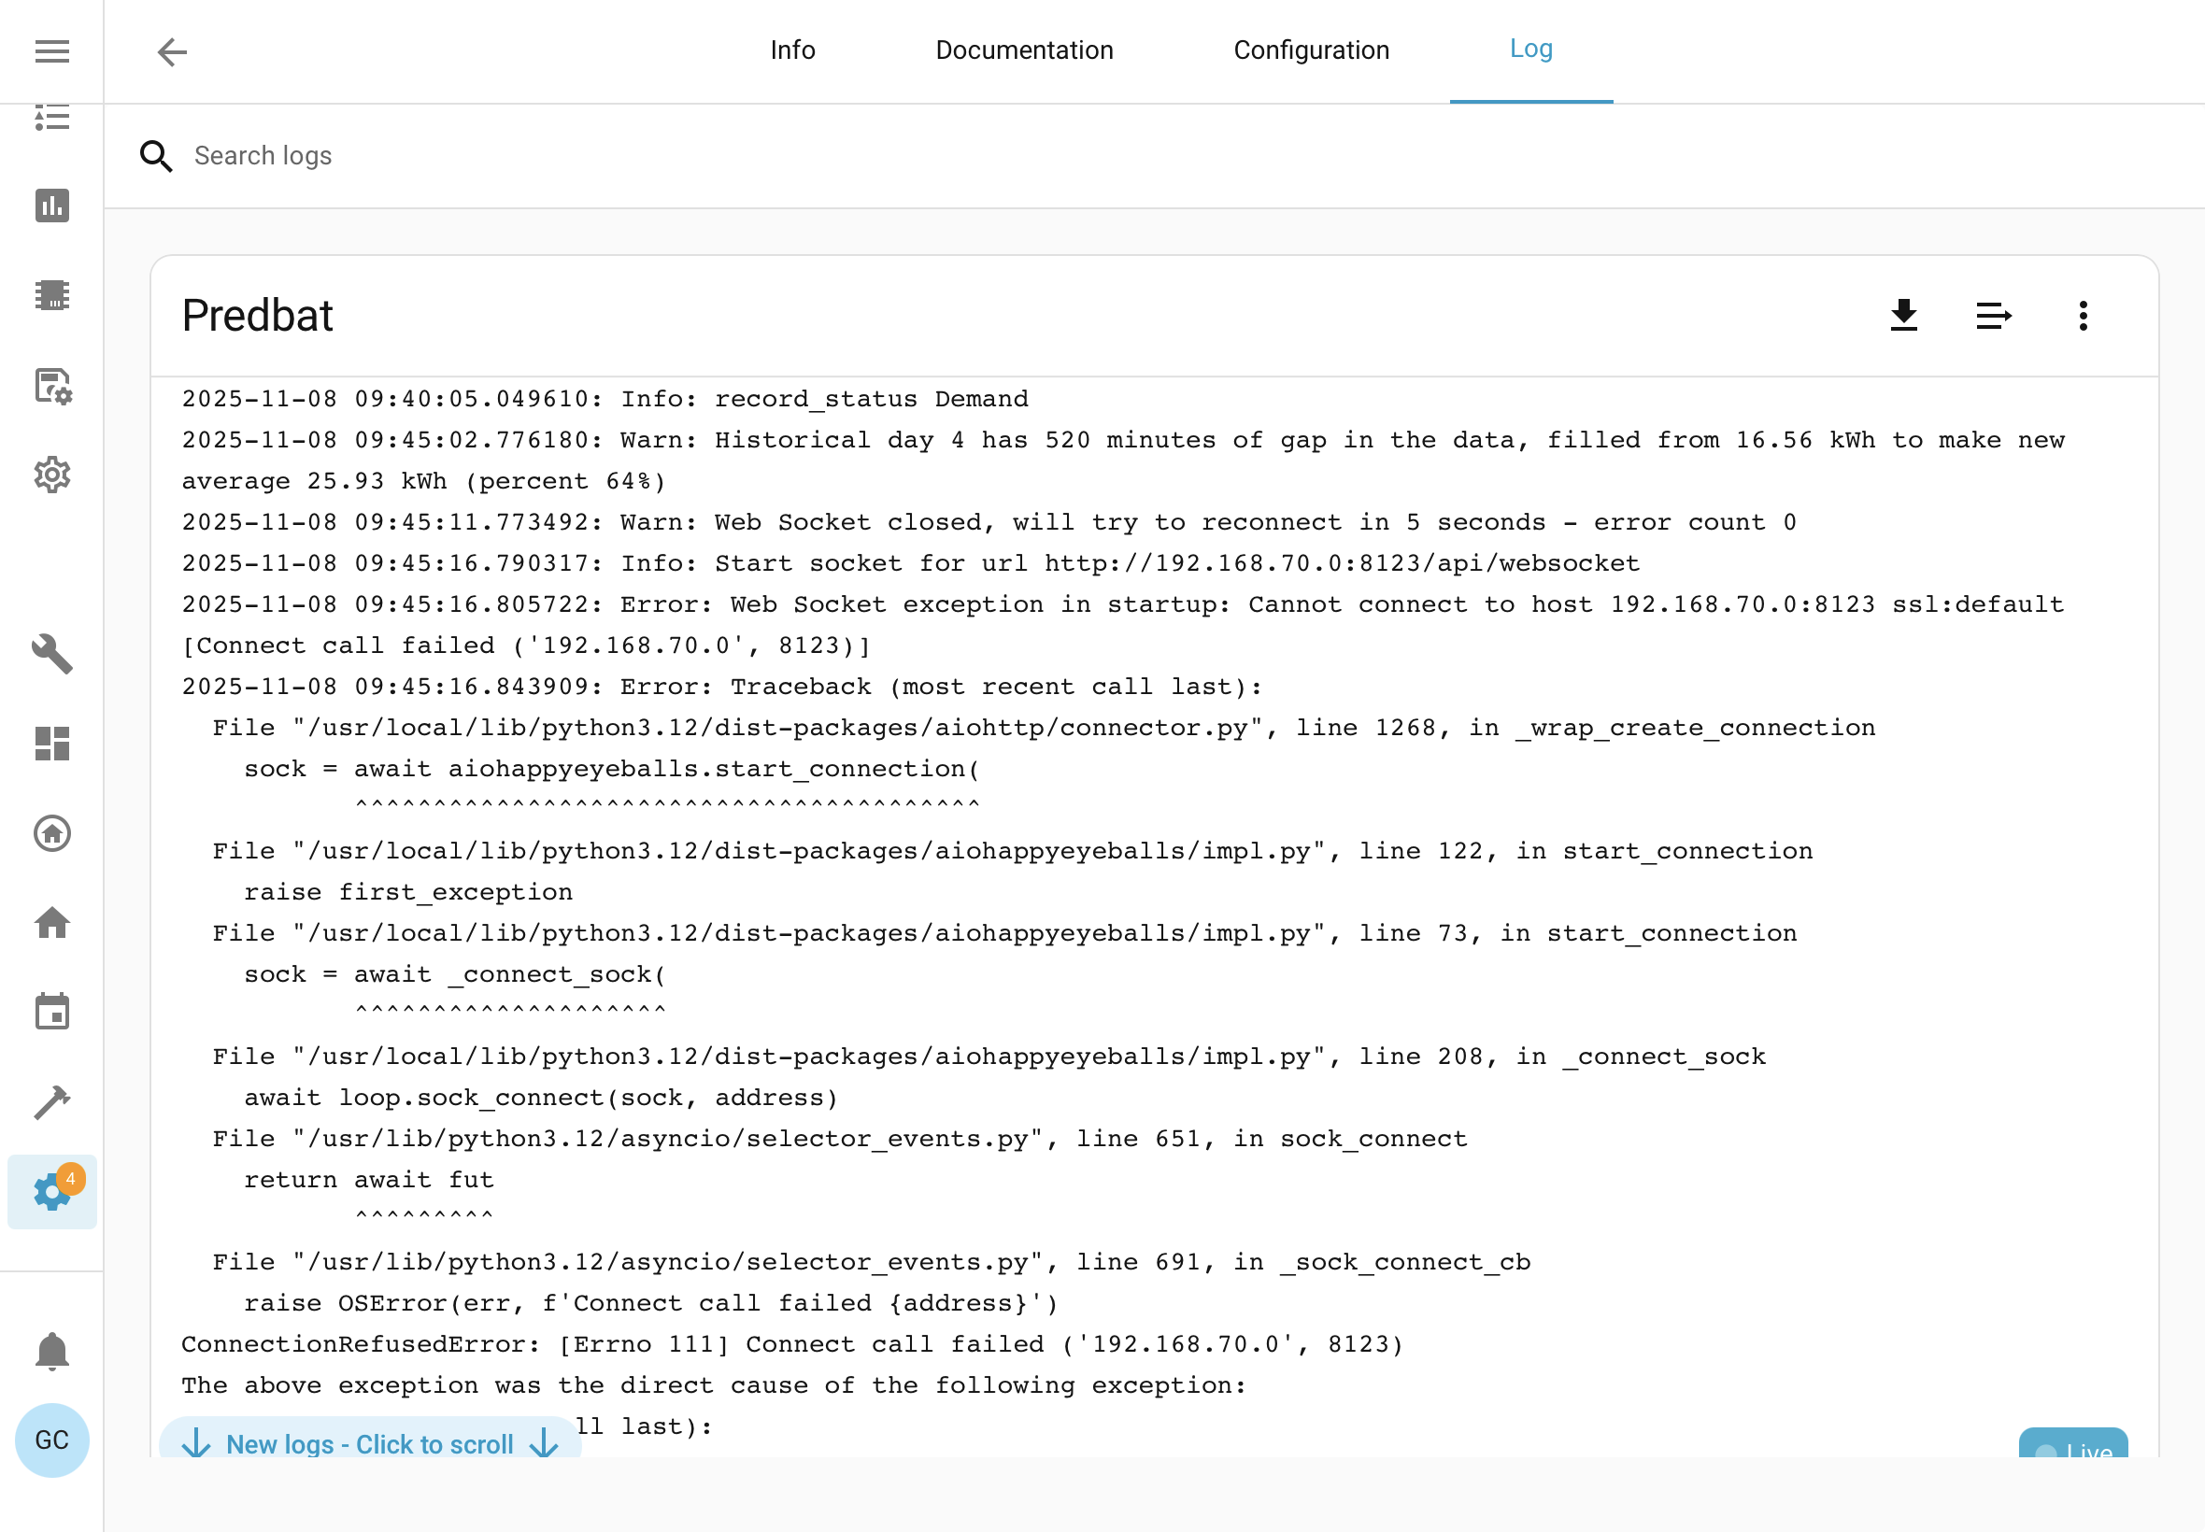Click the Log tab
Screen dimensions: 2205x1532
tap(1531, 50)
